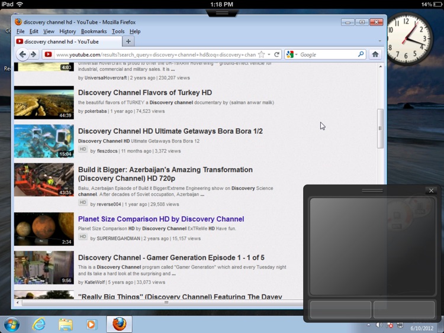Click the Firefox icon on the taskbar
Image resolution: width=444 pixels, height=333 pixels.
119,324
